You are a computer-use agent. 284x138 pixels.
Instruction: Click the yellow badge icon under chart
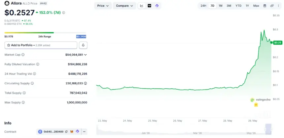[x=256, y=105]
